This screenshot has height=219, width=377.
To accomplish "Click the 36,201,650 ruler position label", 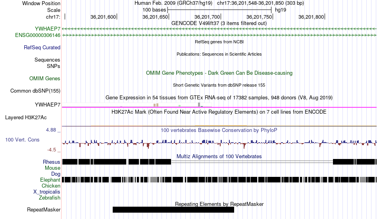I will pos(155,17).
